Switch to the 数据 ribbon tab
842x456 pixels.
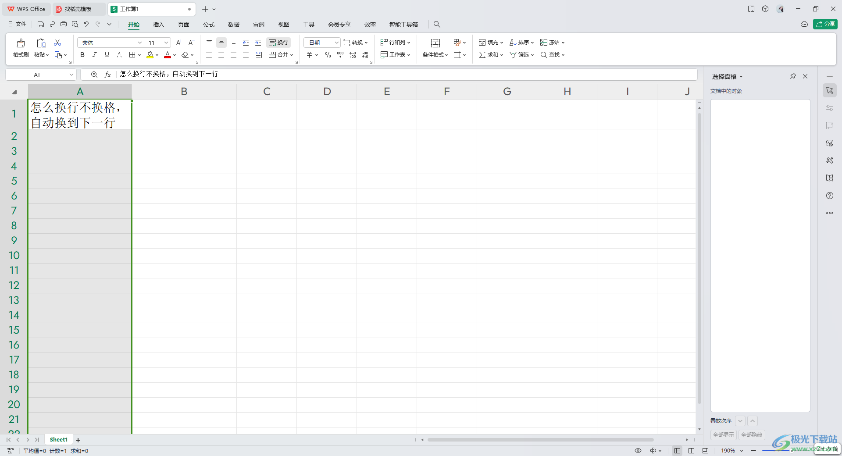234,25
